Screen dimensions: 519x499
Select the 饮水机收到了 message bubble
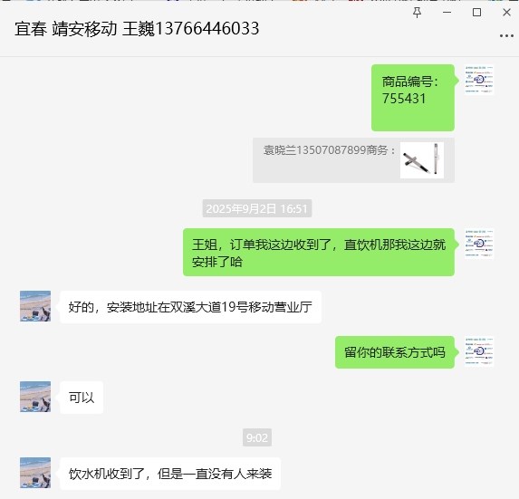pos(170,474)
